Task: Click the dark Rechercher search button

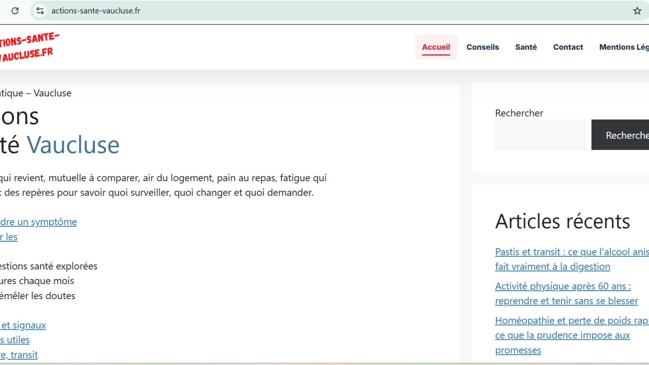Action: (x=620, y=135)
